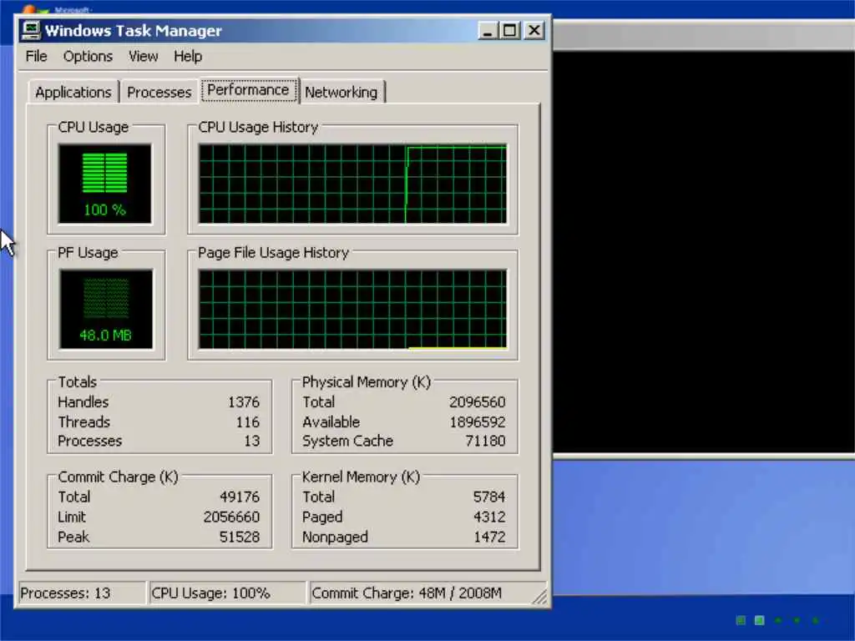Click the 100 % CPU usage readout
The height and width of the screenshot is (641, 855).
pyautogui.click(x=104, y=209)
